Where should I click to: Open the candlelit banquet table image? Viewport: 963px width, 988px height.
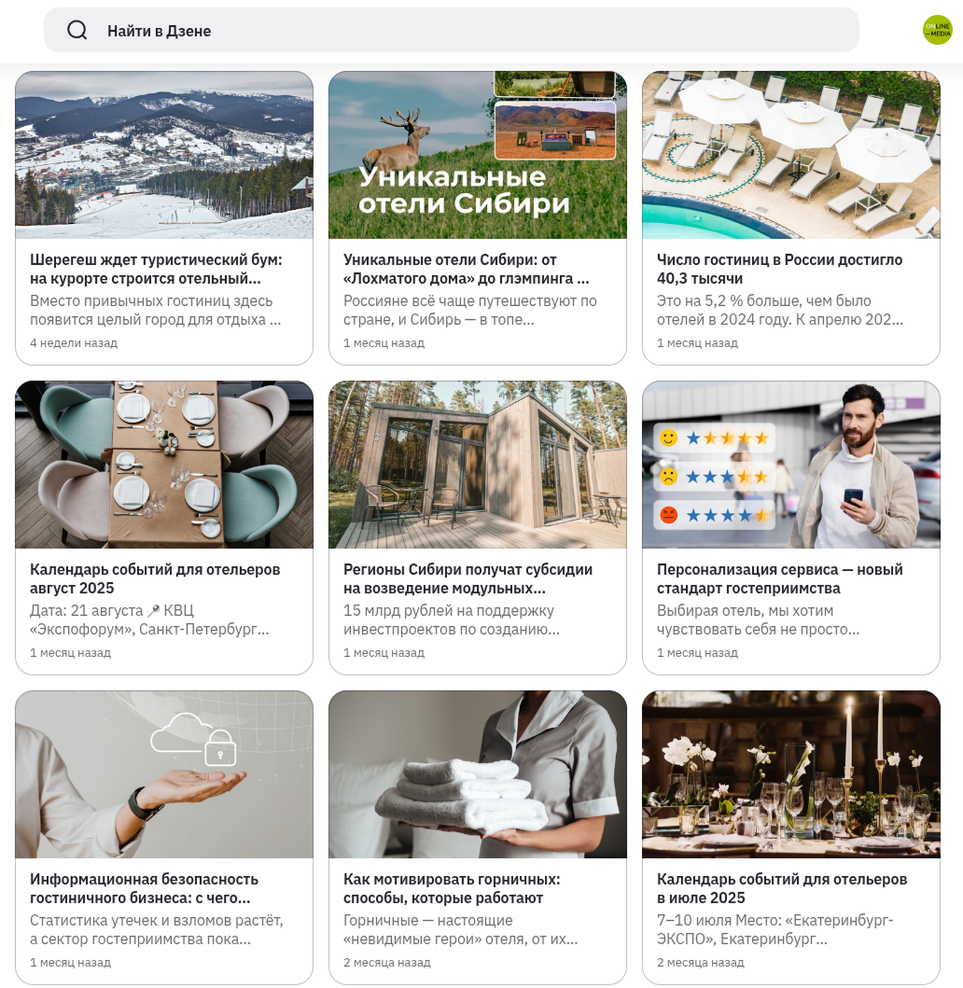pyautogui.click(x=791, y=774)
